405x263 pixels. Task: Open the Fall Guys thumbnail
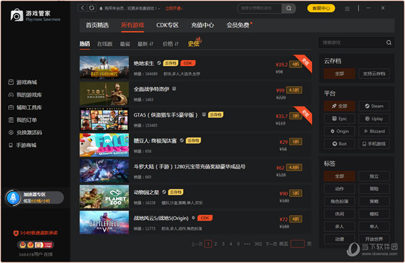coord(104,145)
